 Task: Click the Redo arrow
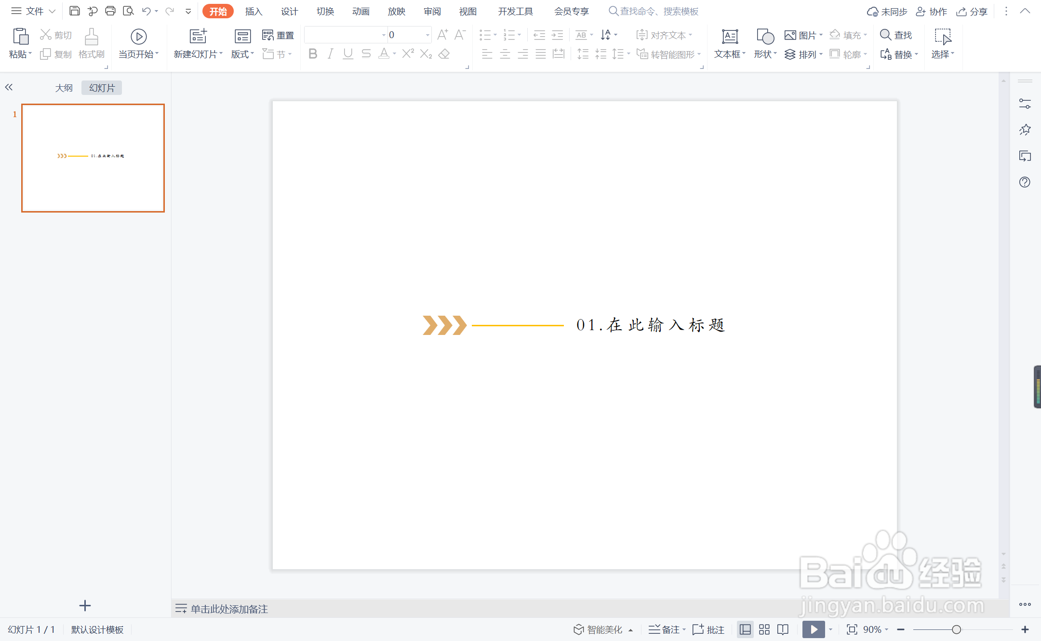click(x=170, y=11)
